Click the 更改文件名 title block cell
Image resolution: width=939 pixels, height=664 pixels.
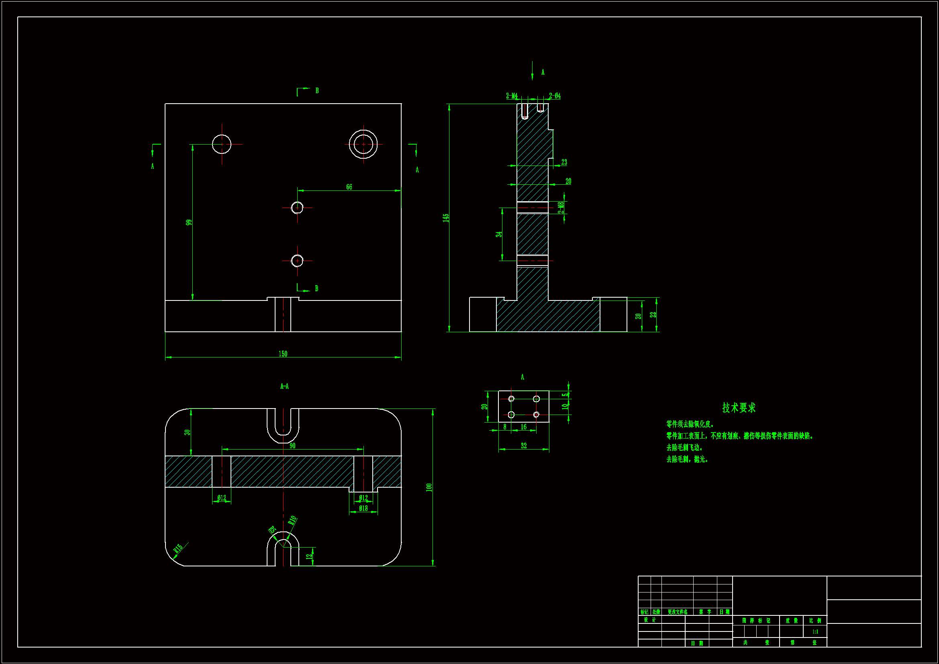tap(677, 612)
